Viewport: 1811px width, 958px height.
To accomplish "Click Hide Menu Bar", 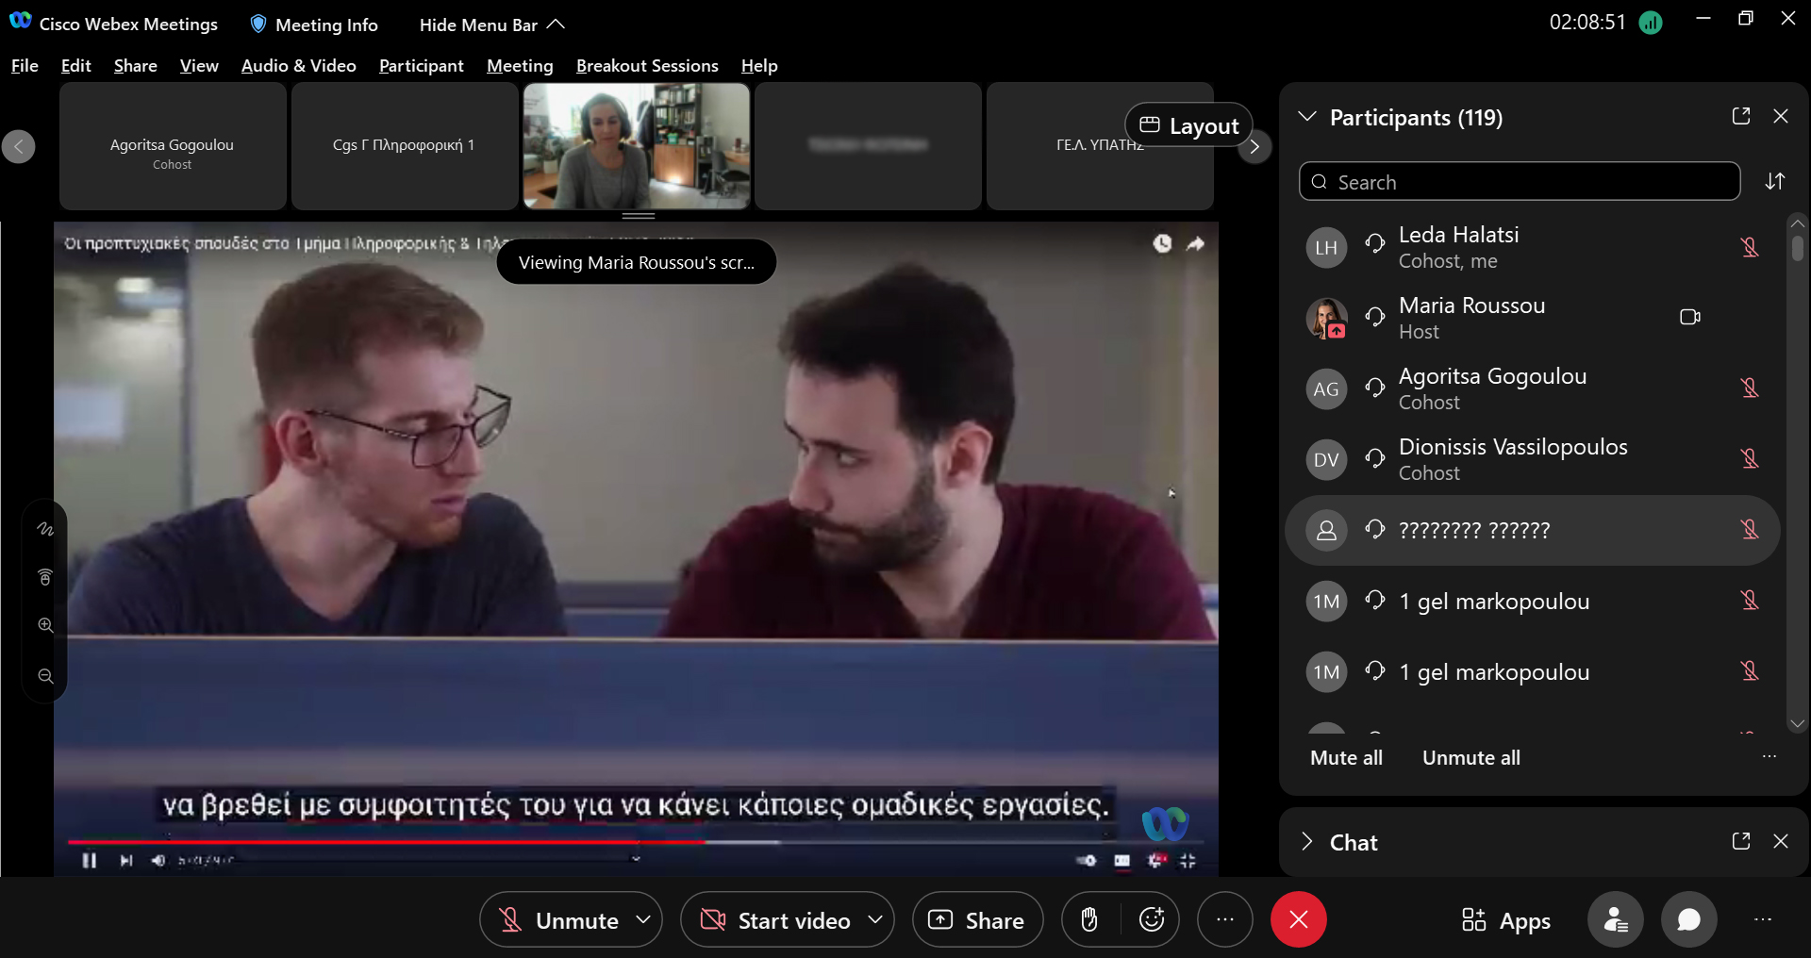I will [x=491, y=25].
